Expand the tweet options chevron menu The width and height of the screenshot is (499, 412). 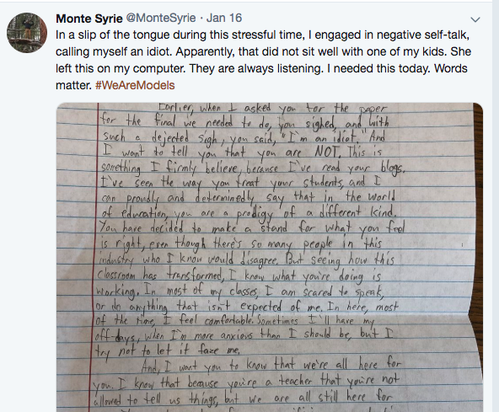(475, 19)
